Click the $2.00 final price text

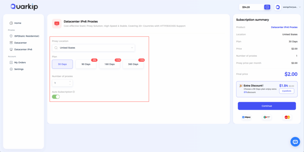[x=291, y=74]
